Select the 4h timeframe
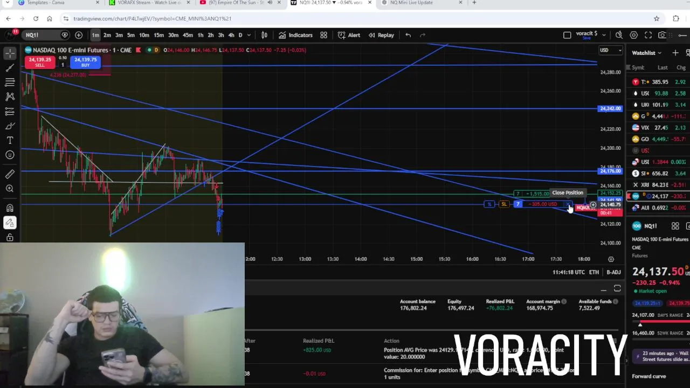 231,35
